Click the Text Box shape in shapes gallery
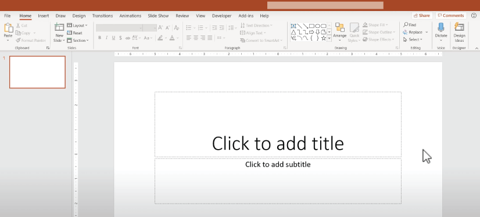The height and width of the screenshot is (217, 480). coord(293,26)
